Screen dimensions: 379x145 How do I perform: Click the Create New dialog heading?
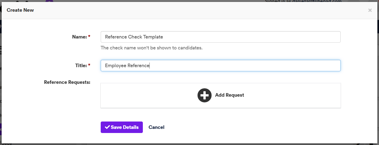pyautogui.click(x=20, y=10)
